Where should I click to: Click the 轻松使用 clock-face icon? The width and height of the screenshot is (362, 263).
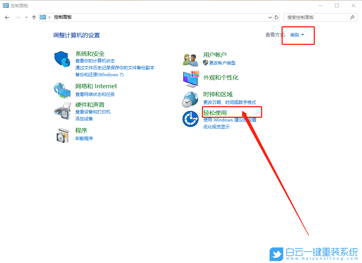click(190, 119)
